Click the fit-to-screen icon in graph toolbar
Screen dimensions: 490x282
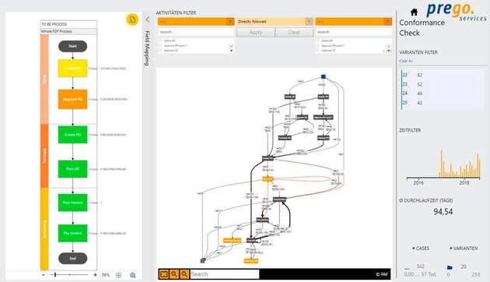pyautogui.click(x=164, y=274)
